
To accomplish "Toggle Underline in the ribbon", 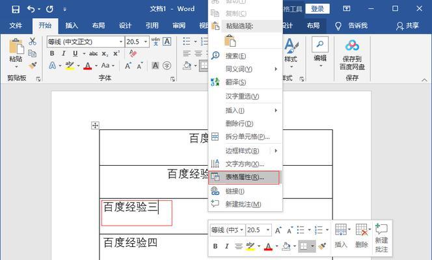I will (x=75, y=53).
